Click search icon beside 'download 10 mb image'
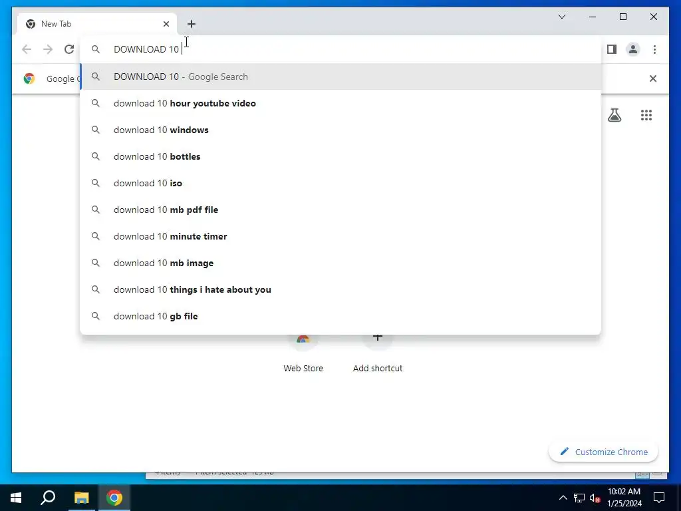 [x=96, y=263]
